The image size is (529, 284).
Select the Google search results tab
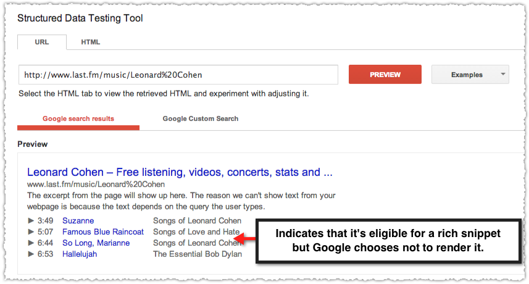(78, 119)
